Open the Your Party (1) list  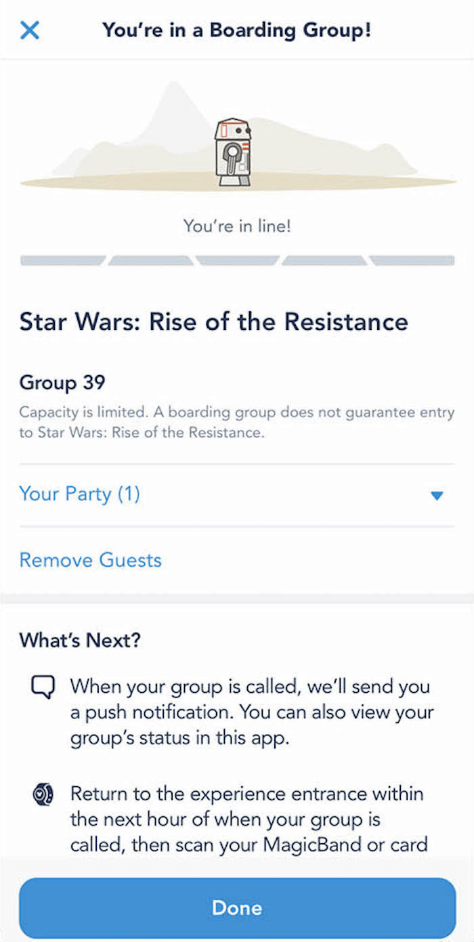80,494
